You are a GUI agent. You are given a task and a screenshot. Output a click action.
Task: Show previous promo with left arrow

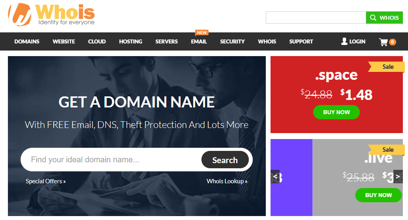275,177
